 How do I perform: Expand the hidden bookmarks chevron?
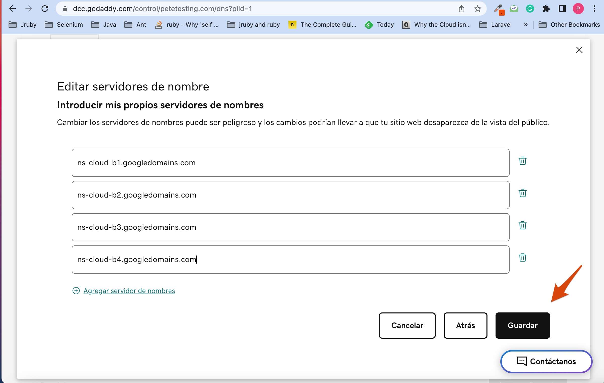(x=526, y=25)
